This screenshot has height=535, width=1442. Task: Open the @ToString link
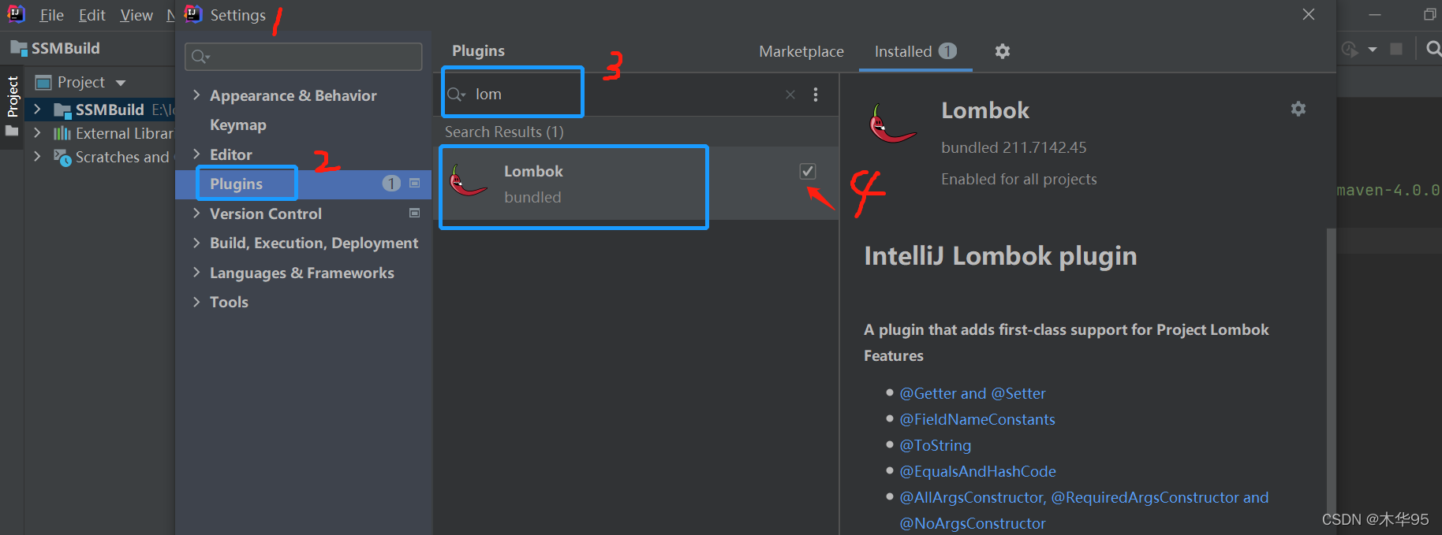(936, 445)
